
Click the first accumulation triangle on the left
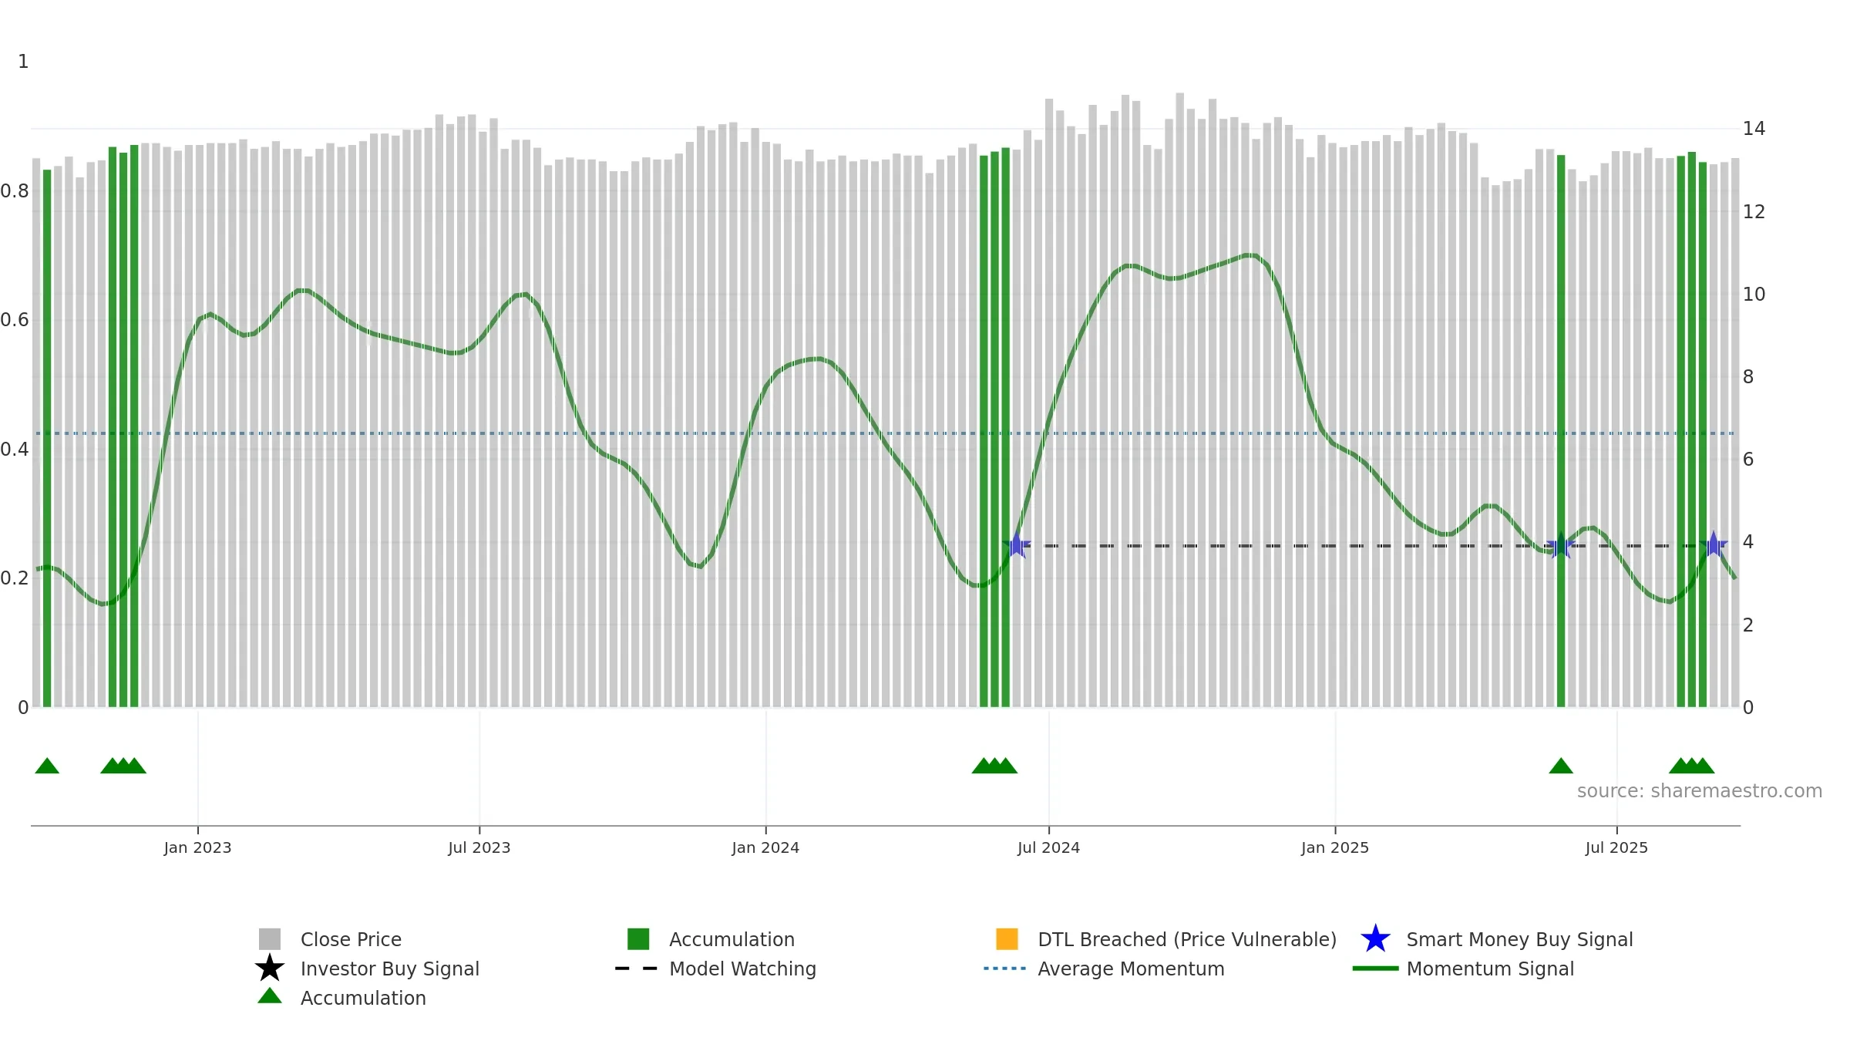(47, 766)
